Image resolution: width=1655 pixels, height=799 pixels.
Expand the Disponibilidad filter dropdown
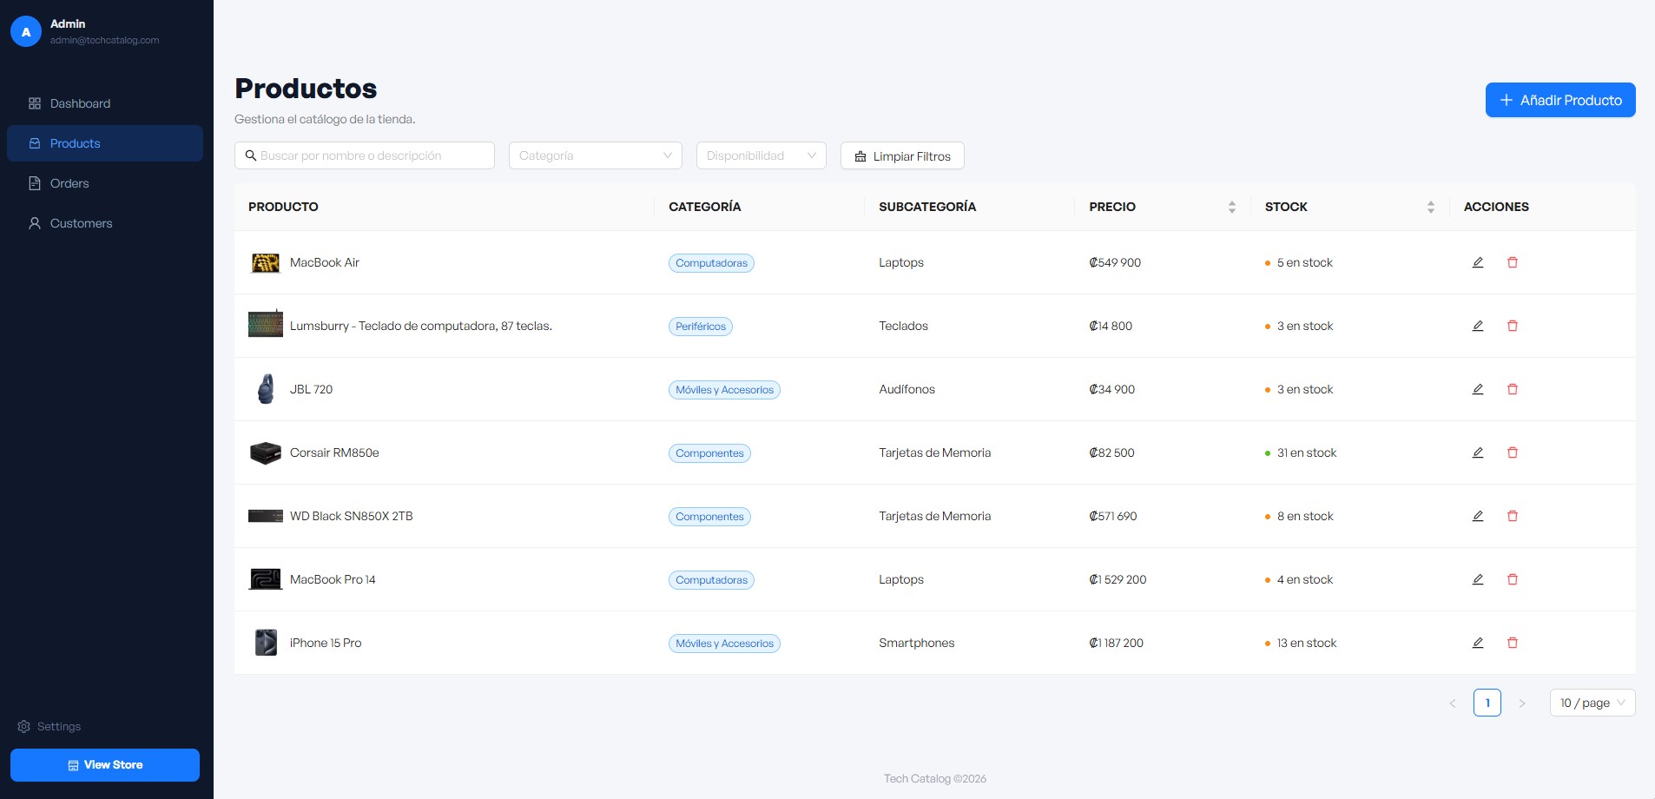pos(761,155)
